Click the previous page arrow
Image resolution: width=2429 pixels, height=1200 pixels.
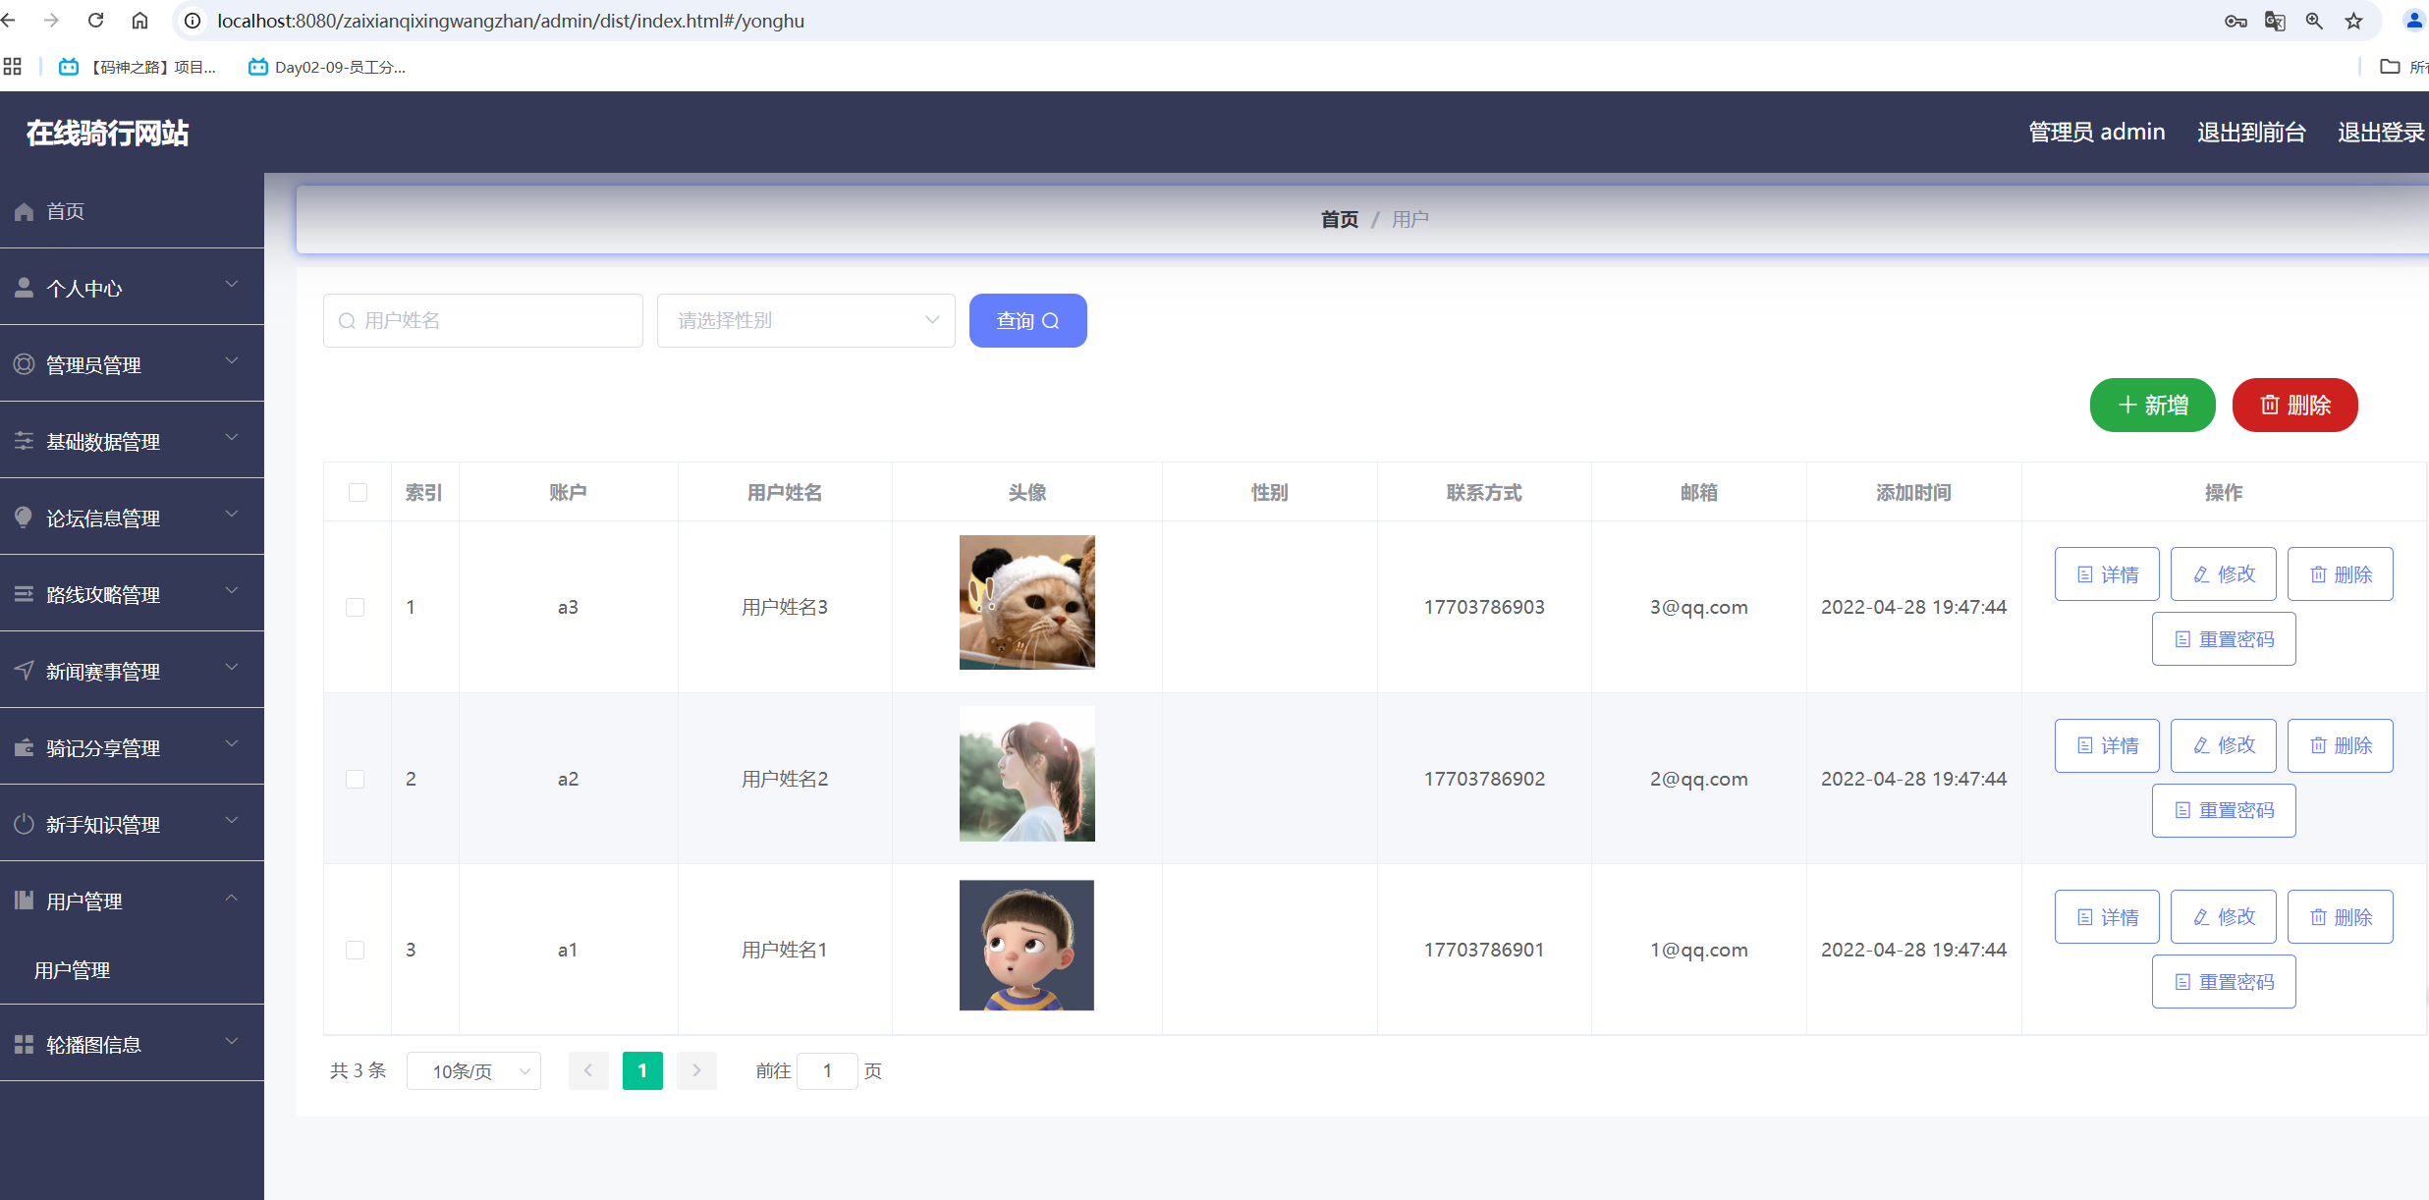click(588, 1070)
